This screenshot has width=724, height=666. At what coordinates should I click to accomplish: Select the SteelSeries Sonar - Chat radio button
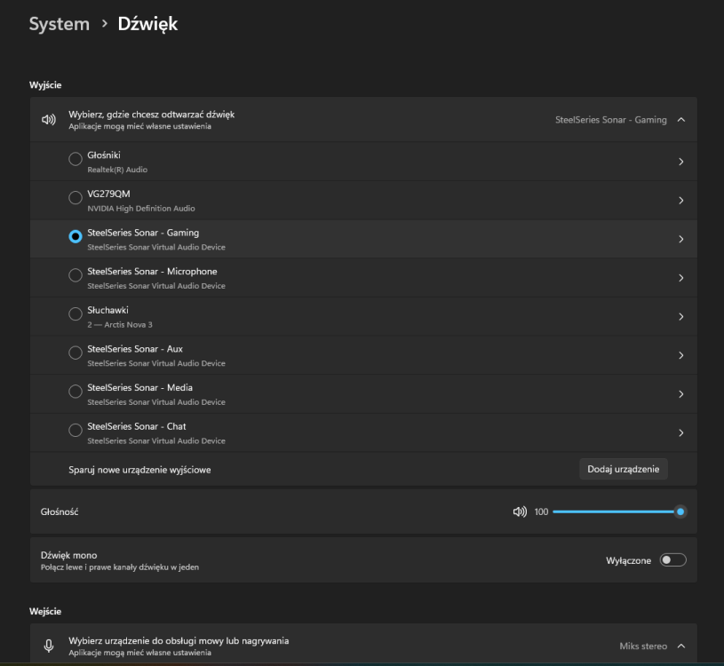76,431
